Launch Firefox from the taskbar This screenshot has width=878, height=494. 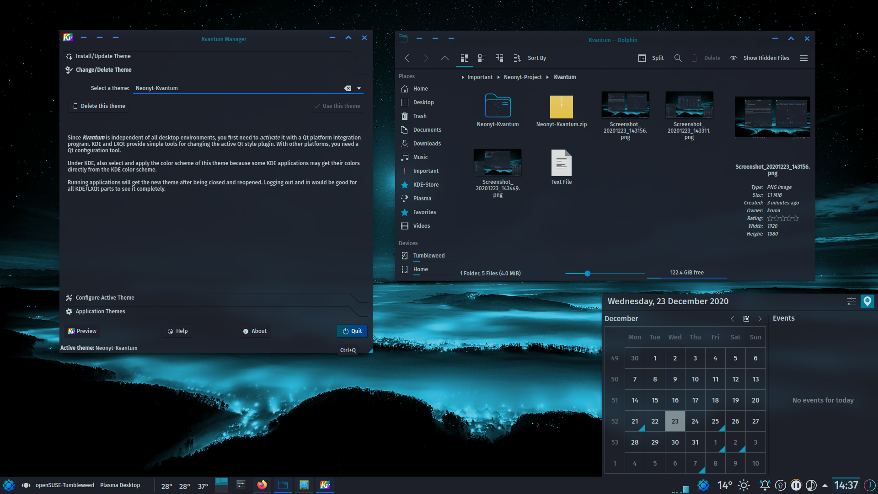(262, 485)
